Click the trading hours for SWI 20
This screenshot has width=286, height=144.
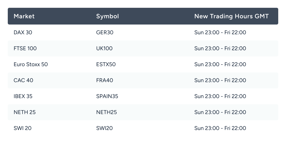click(x=220, y=128)
